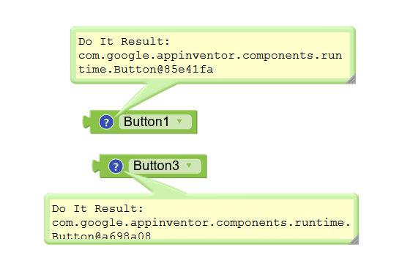Click the Button@a698a08 result text
The width and height of the screenshot is (402, 272).
(102, 236)
